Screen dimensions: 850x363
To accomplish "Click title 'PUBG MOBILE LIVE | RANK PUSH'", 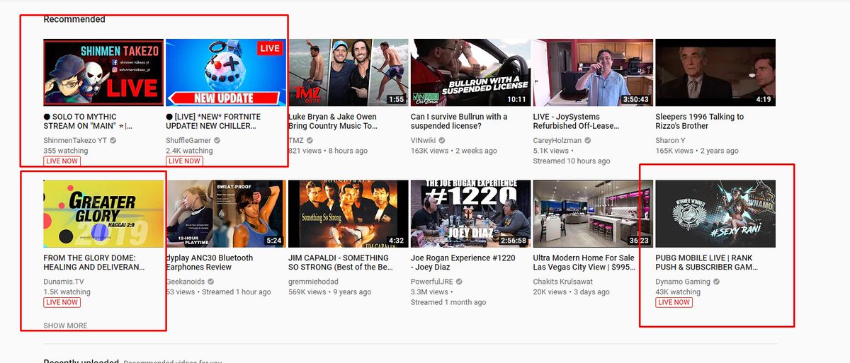I will point(708,263).
